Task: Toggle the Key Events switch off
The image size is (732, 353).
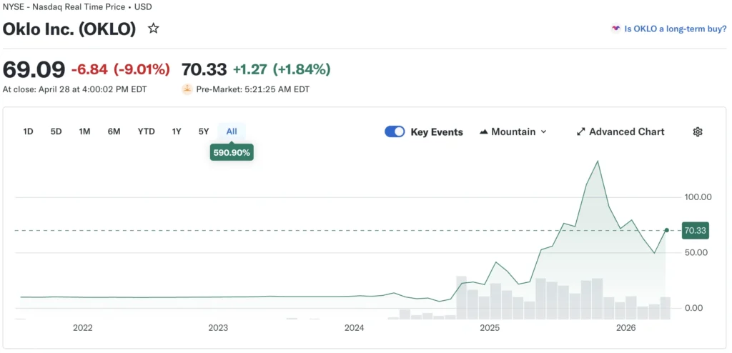Action: pyautogui.click(x=395, y=131)
